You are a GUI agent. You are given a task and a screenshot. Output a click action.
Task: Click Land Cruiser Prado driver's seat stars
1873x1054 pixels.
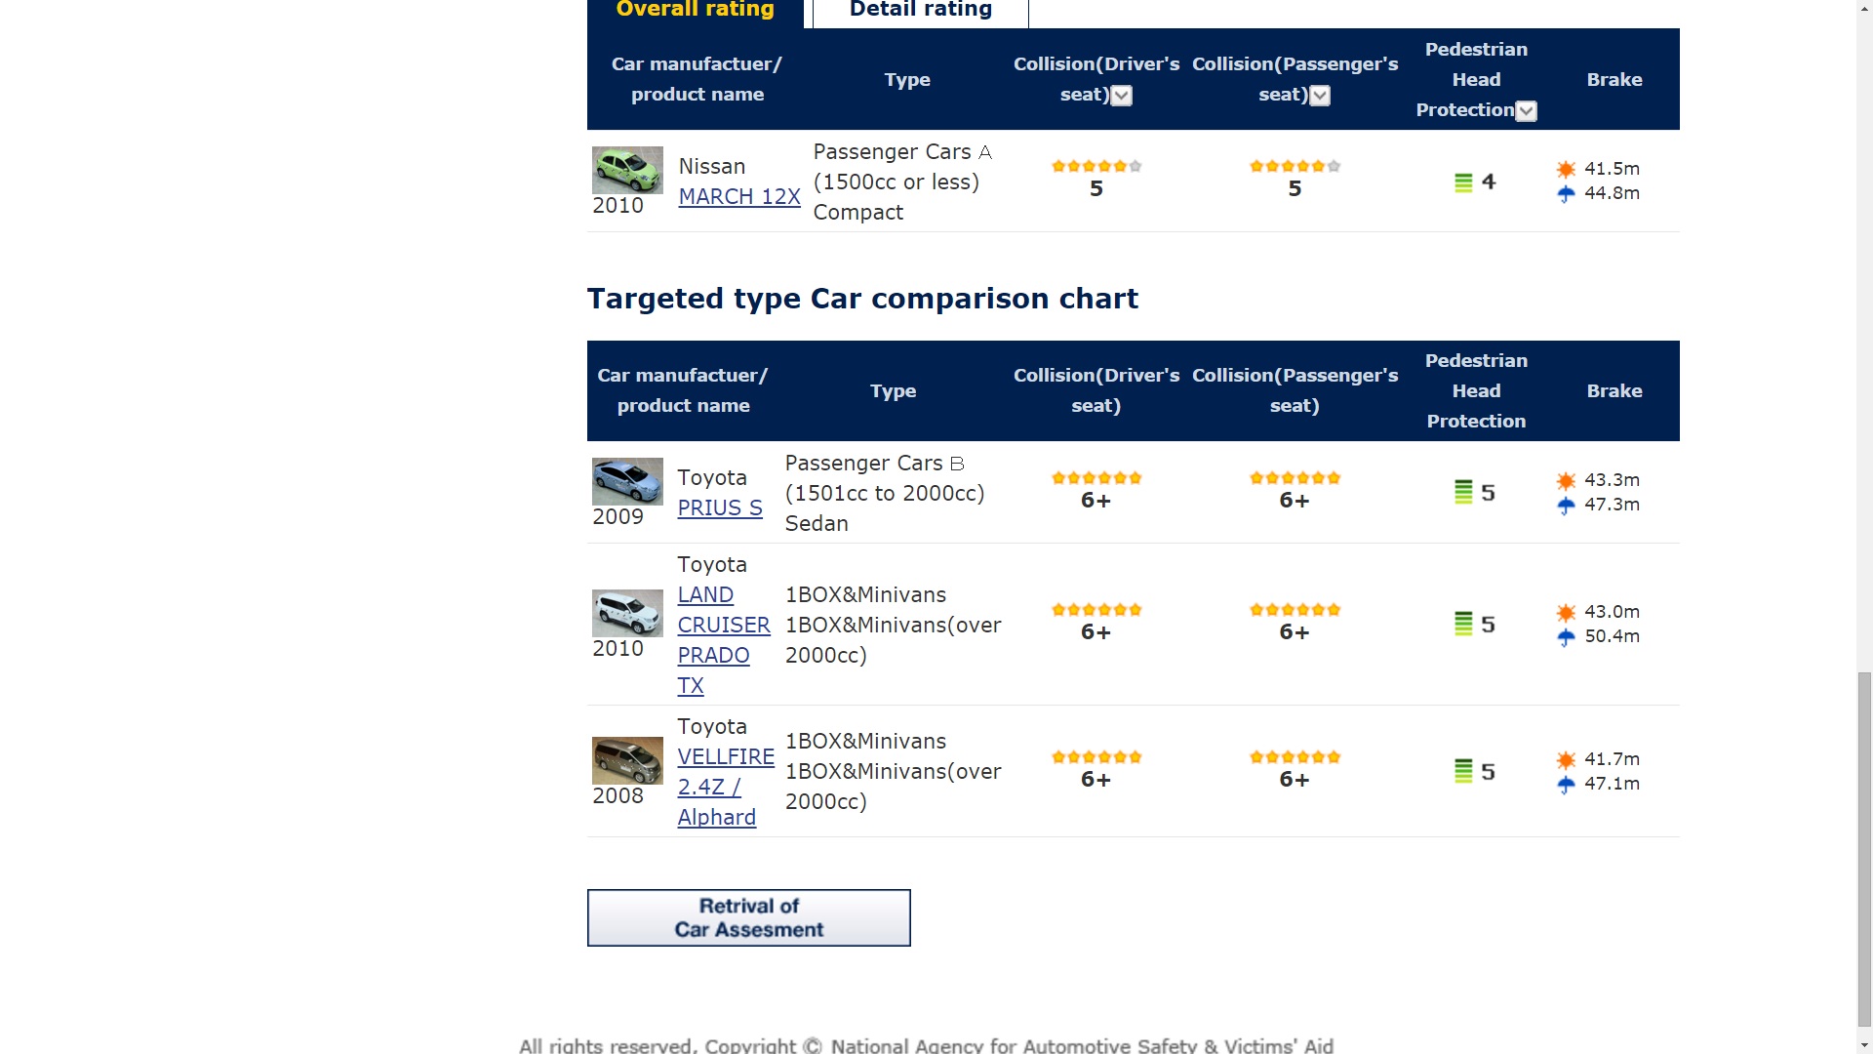(x=1096, y=609)
